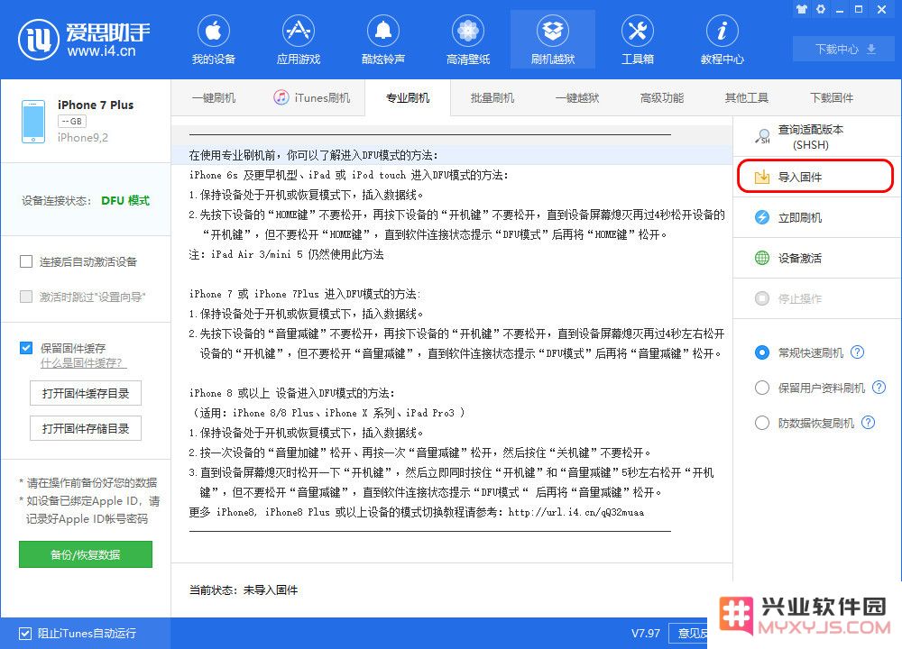Screen dimensions: 902x649
Task: Switch to 专业刷机 tab
Action: [x=408, y=97]
